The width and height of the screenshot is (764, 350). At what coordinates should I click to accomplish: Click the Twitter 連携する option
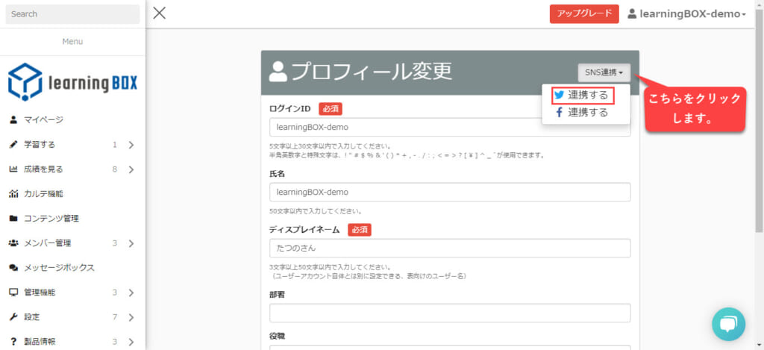582,96
